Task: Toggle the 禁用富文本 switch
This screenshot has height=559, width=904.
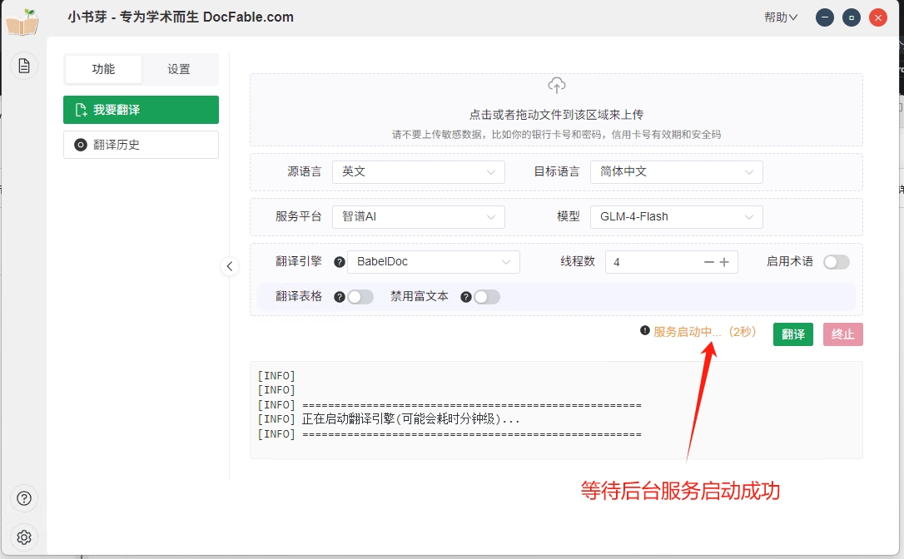Action: [487, 297]
